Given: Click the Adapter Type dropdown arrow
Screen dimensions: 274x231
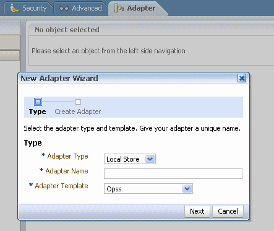Looking at the screenshot, I should pyautogui.click(x=150, y=159).
